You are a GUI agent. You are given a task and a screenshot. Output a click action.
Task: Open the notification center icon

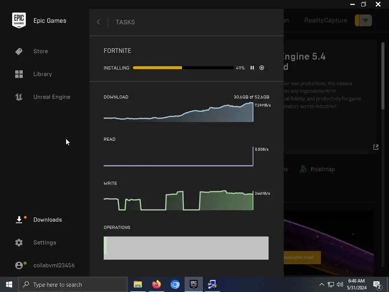[377, 285]
